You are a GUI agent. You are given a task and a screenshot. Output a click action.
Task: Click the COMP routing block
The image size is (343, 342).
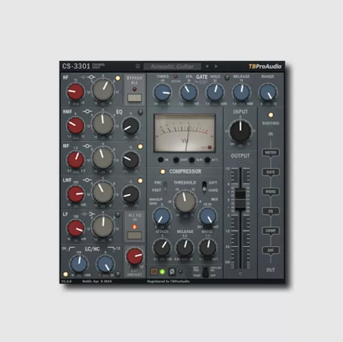[270, 230]
